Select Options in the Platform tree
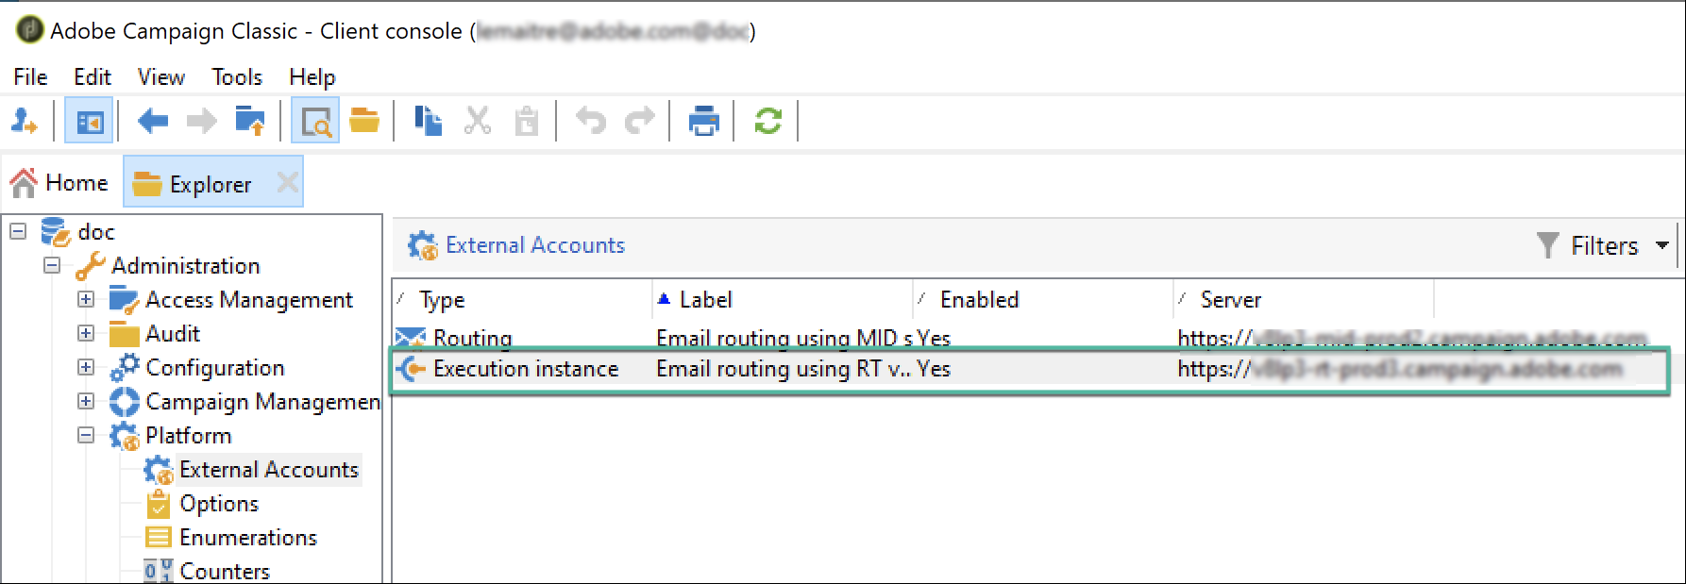 click(x=218, y=504)
